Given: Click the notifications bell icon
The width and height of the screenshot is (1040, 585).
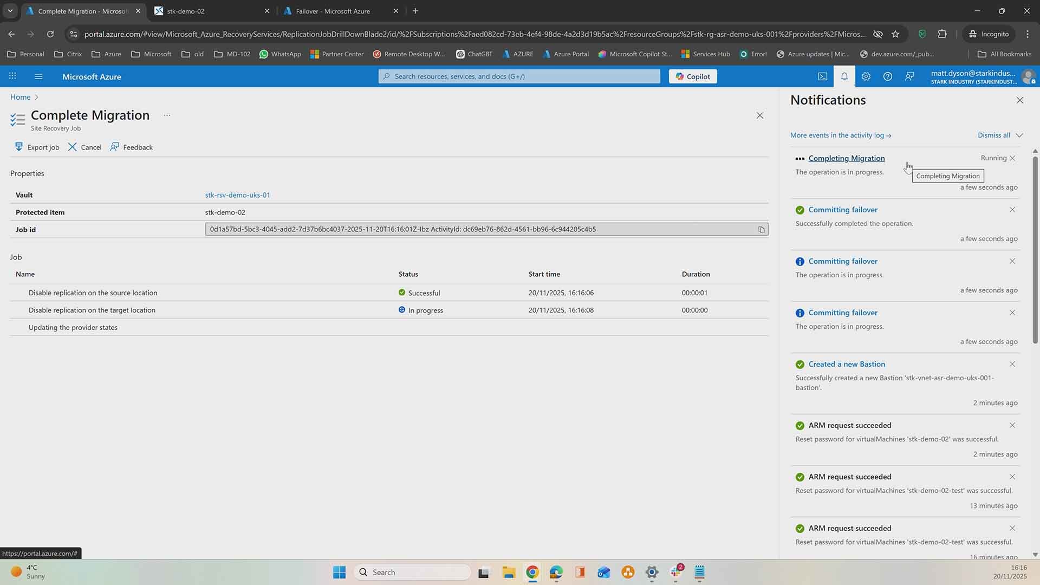Looking at the screenshot, I should tap(844, 76).
